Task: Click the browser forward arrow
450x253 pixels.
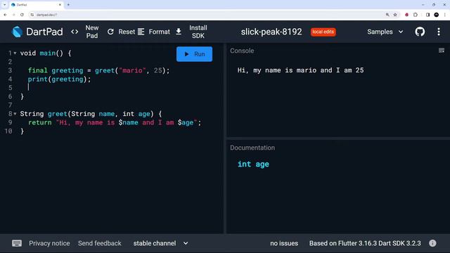Action: 13,15
